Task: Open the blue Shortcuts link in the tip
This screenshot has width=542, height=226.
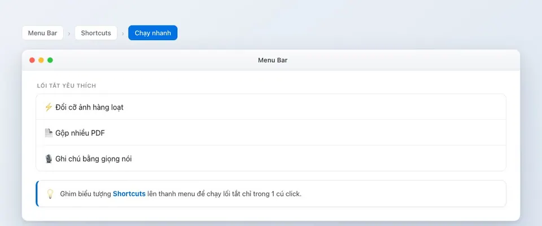Action: pos(129,194)
